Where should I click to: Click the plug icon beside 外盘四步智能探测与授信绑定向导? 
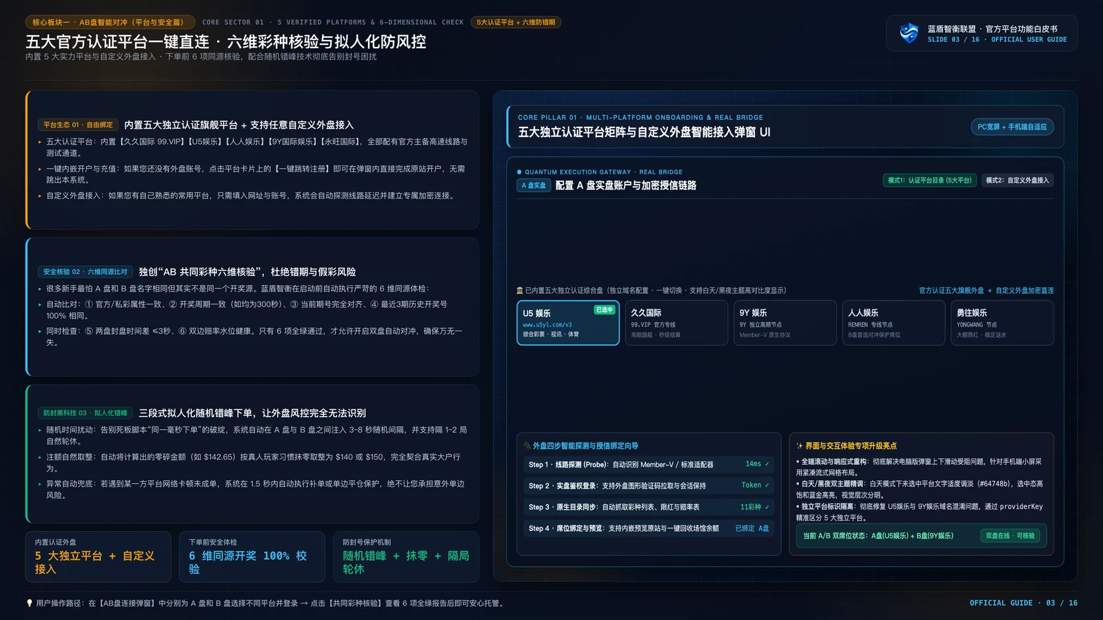click(527, 446)
